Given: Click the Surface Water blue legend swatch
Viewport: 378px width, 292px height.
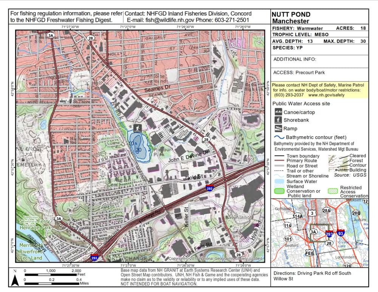Looking at the screenshot, I should (279, 182).
